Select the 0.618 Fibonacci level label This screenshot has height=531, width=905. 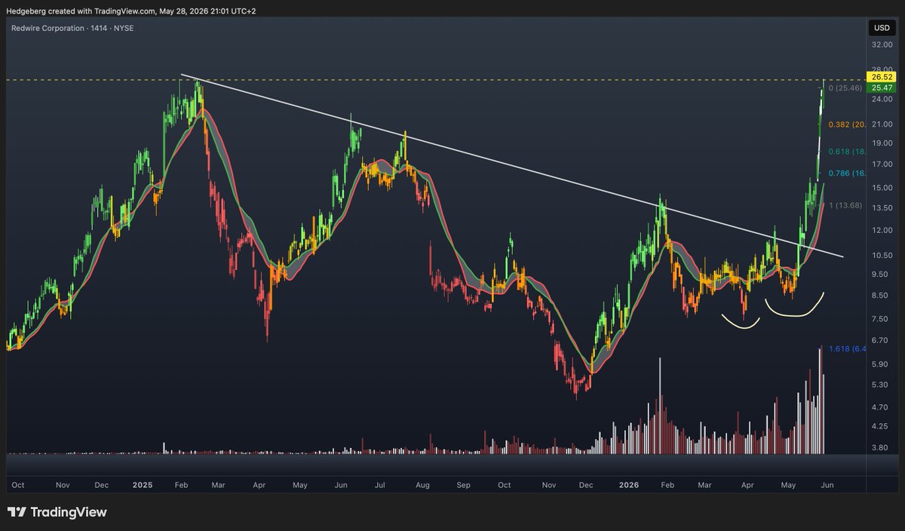point(845,152)
